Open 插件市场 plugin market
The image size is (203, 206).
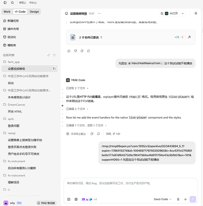click(11, 29)
